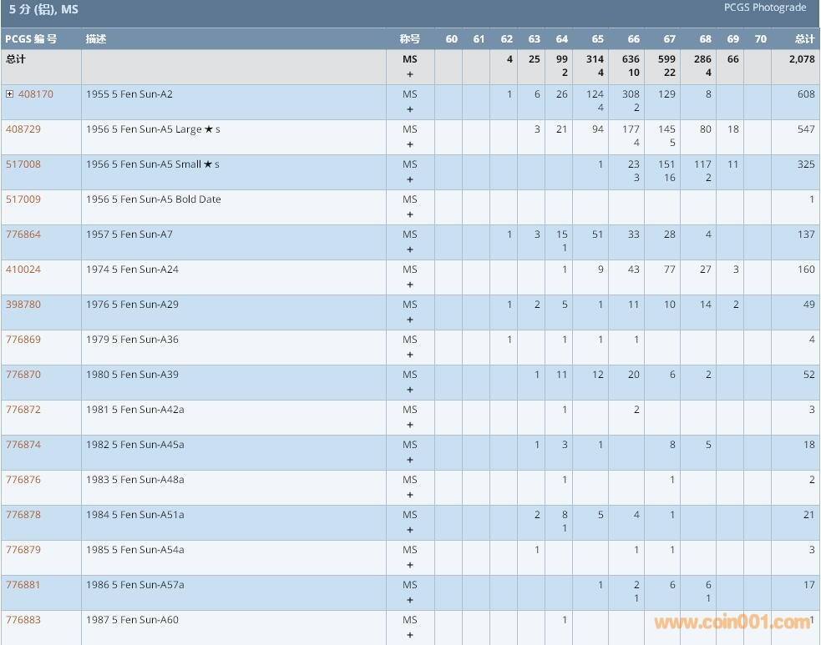821x645 pixels.
Task: Open PCGS number 408170 link
Action: tap(35, 94)
